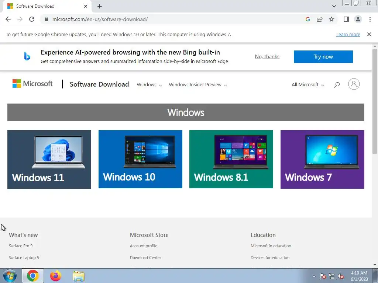Decline with No, thanks link
378x283 pixels.
point(267,56)
